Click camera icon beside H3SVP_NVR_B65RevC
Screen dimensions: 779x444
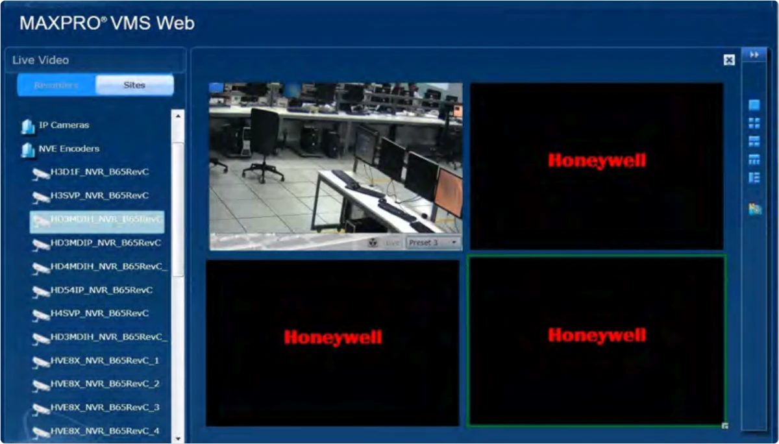[x=41, y=197]
